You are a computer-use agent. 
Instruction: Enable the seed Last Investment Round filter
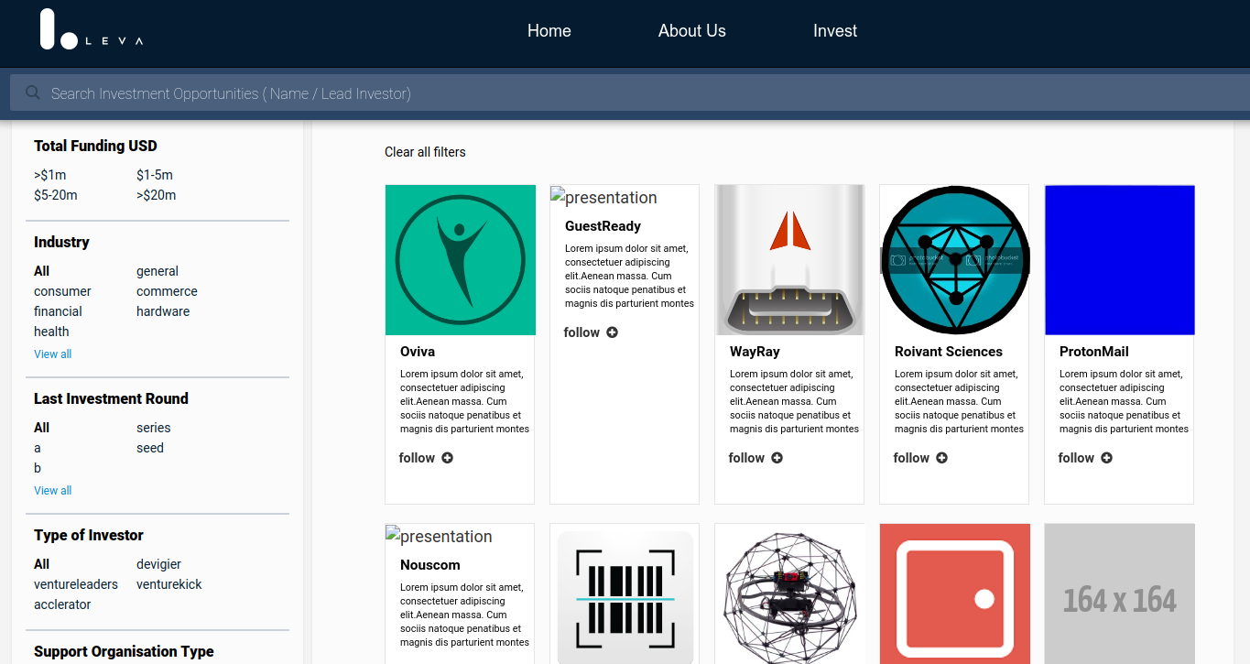(x=149, y=448)
